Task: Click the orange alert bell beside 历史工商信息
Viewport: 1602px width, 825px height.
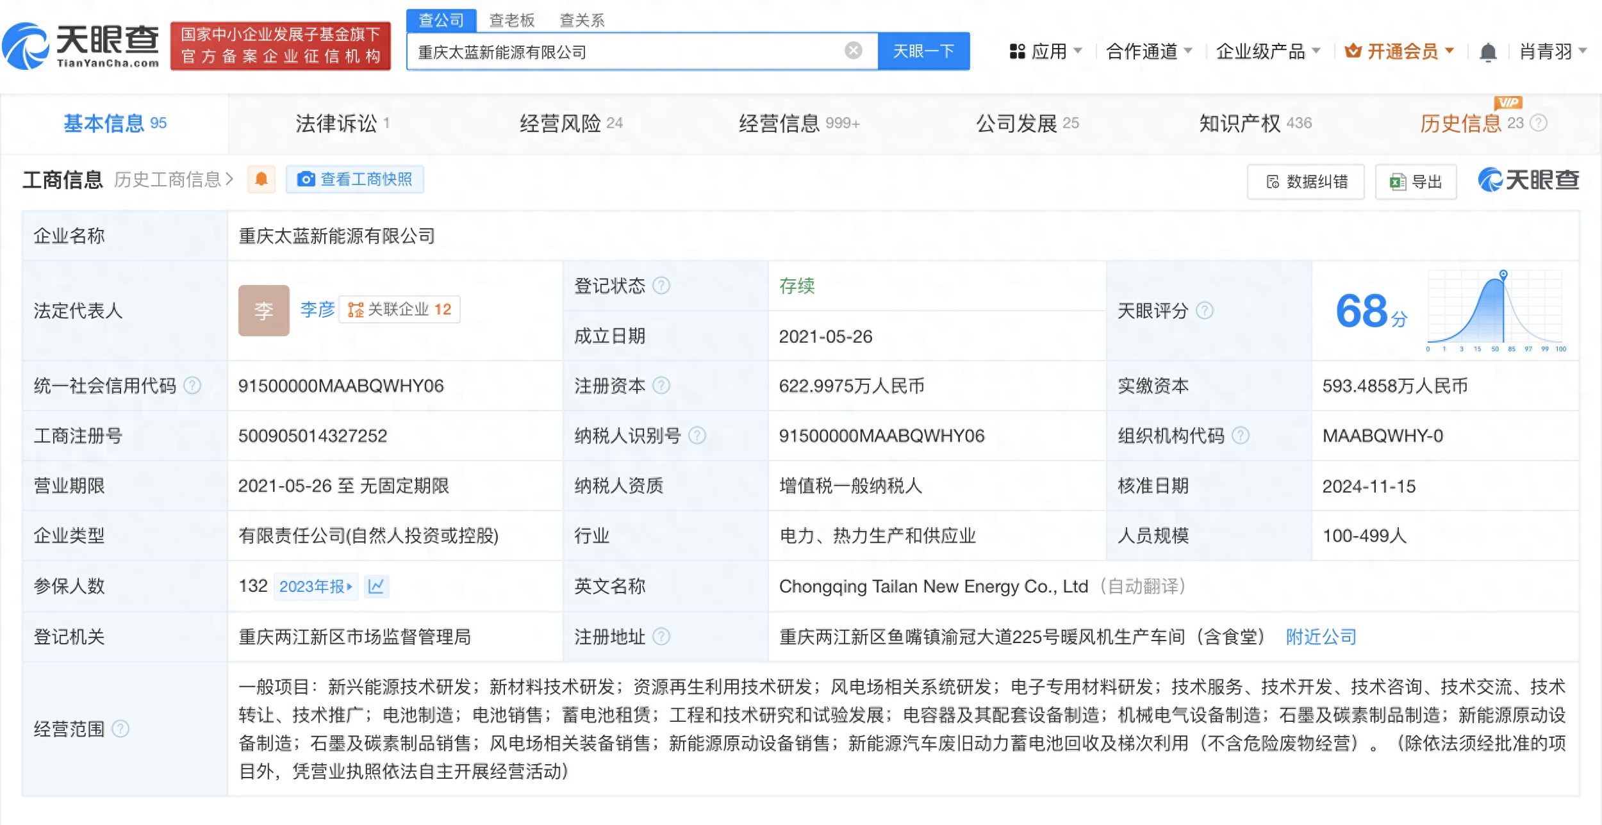Action: 261,179
